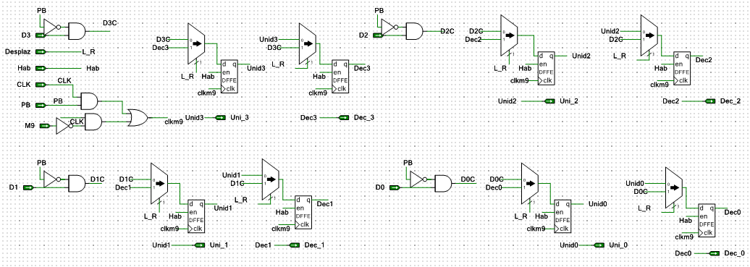Select the Uni_0 output pin

pos(599,245)
